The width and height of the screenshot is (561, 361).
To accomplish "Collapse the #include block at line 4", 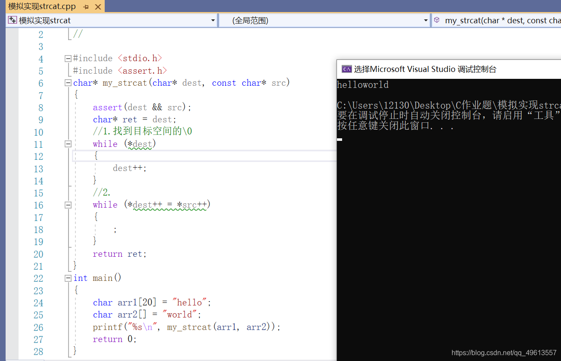I will click(68, 58).
